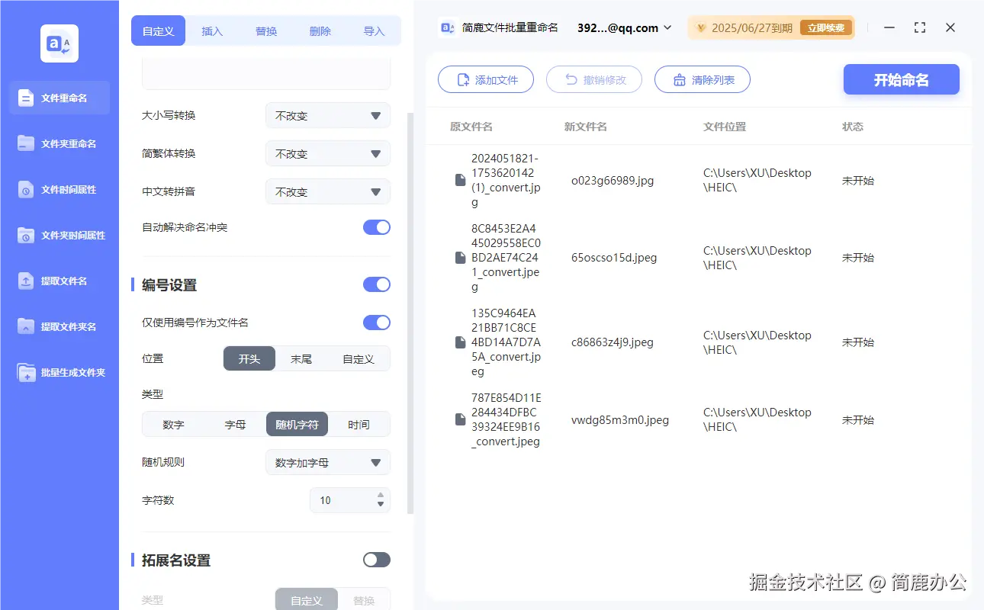Click the file icon for 135C9464EA row
984x610 pixels.
point(460,342)
